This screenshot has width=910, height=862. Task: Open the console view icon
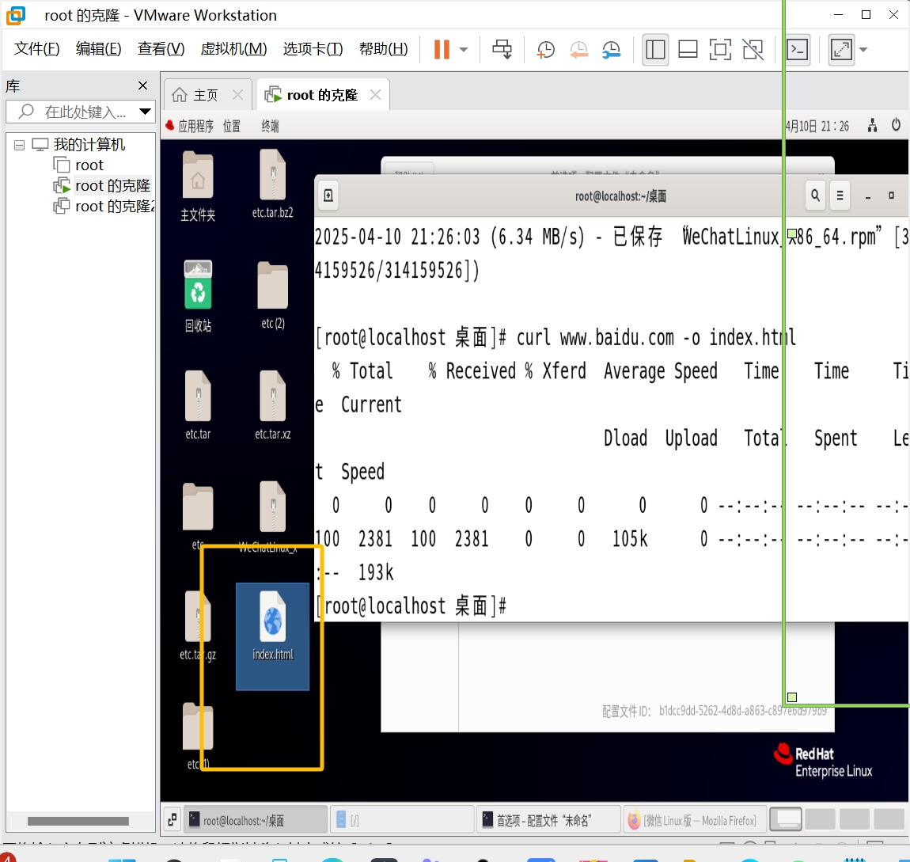point(798,49)
